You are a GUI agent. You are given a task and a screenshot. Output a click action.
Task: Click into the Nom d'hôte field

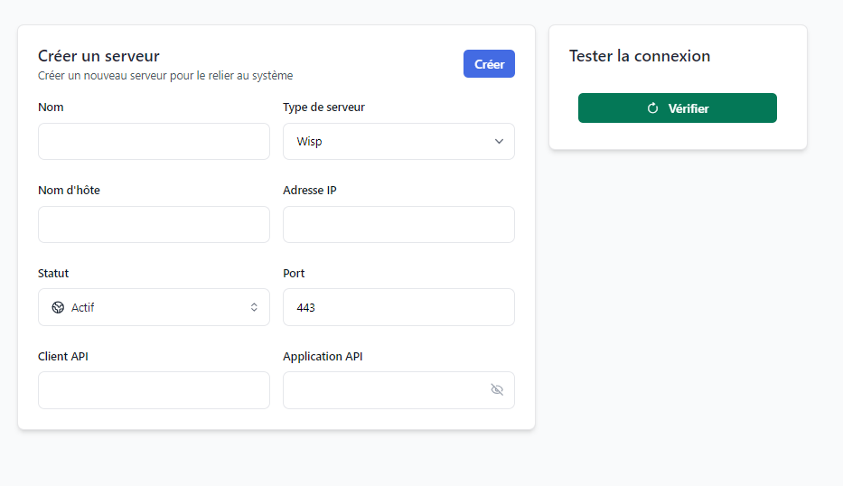click(x=154, y=225)
